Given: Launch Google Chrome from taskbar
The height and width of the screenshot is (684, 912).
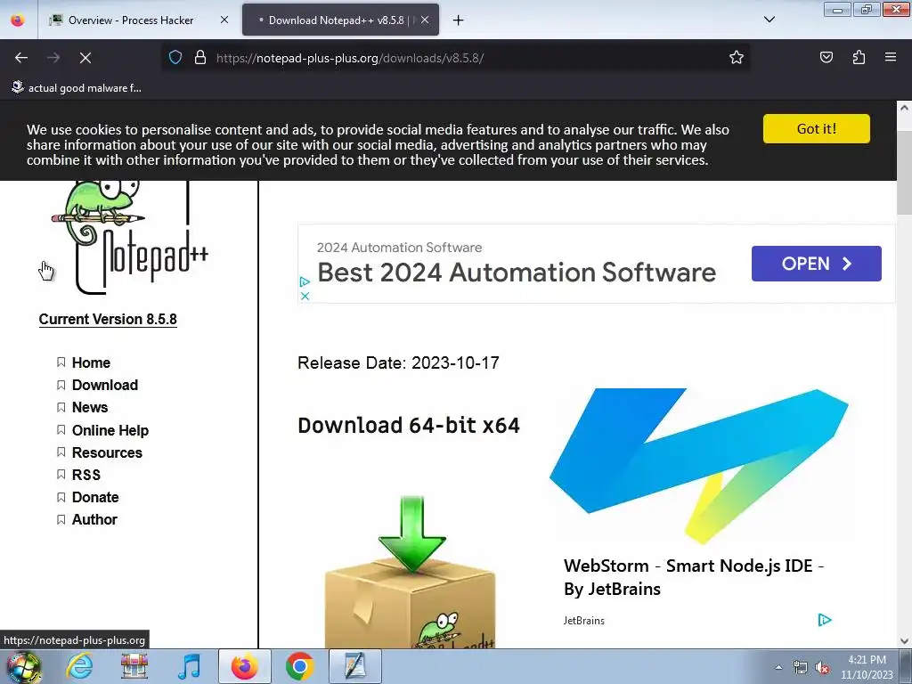Looking at the screenshot, I should click(x=299, y=666).
